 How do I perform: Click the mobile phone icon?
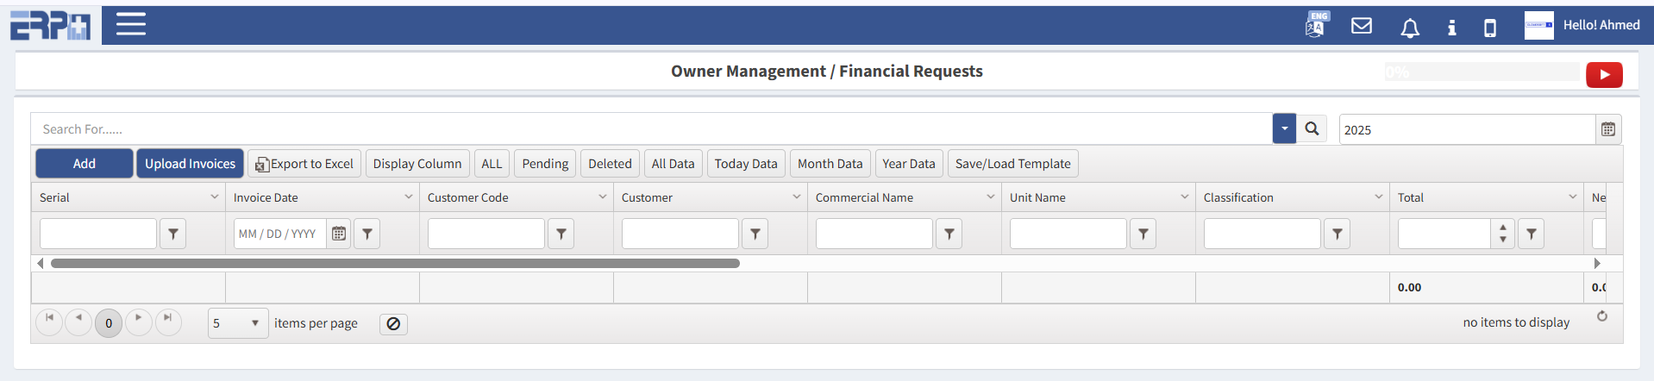pos(1490,28)
